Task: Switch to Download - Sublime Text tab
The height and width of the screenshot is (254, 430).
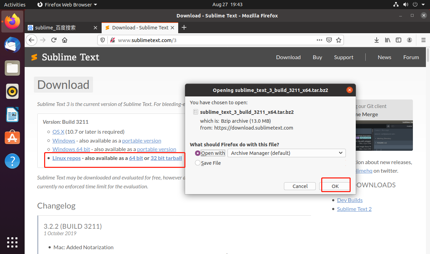Action: point(140,28)
